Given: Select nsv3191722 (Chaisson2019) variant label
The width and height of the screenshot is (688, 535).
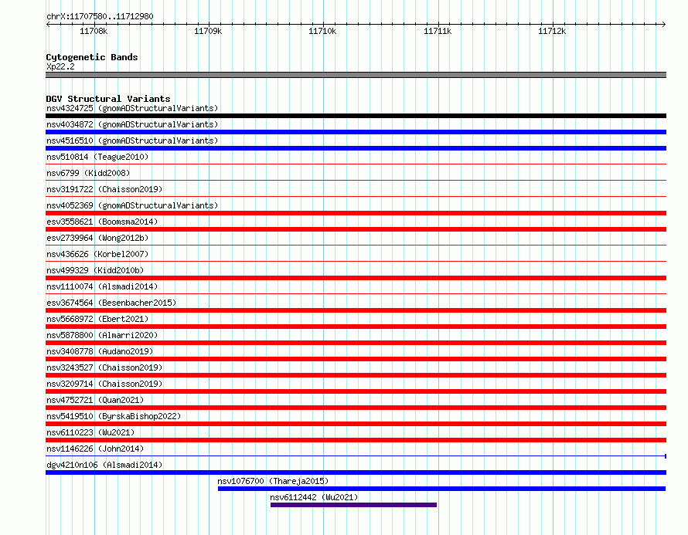Looking at the screenshot, I should (x=104, y=189).
